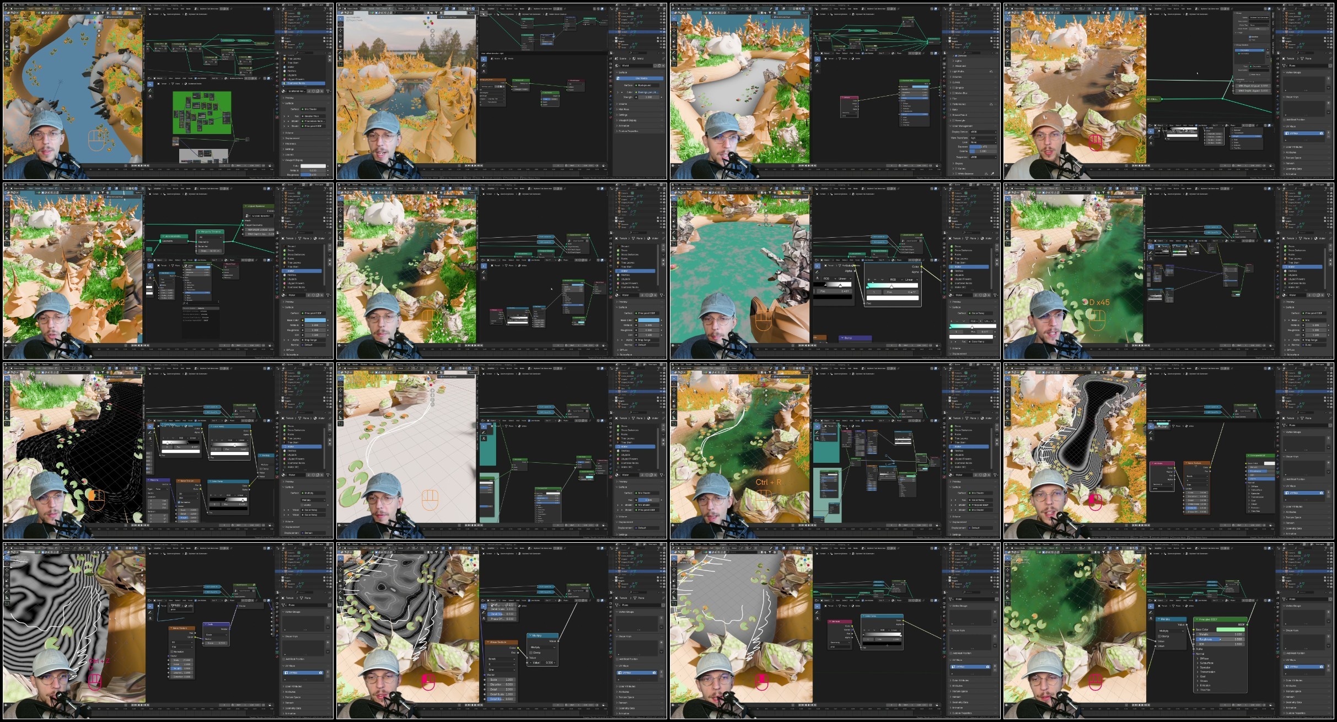Open Pipeline menu above the blue river viewport
The height and width of the screenshot is (722, 1337).
pyautogui.click(x=45, y=5)
